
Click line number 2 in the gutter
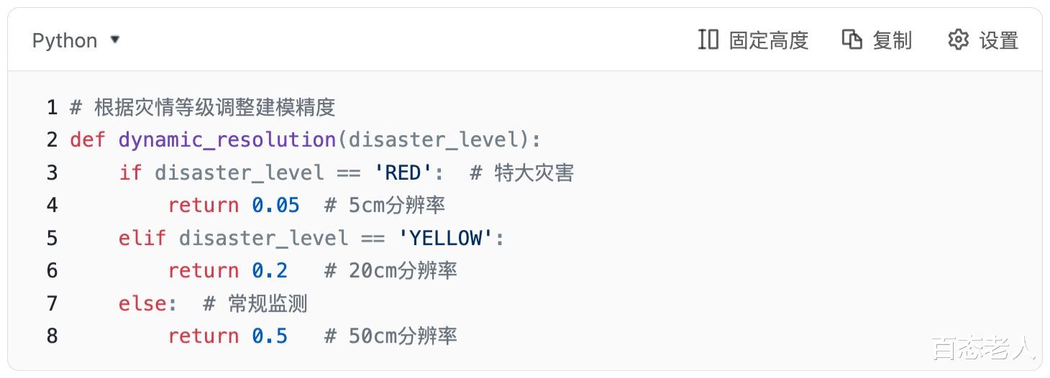point(52,139)
